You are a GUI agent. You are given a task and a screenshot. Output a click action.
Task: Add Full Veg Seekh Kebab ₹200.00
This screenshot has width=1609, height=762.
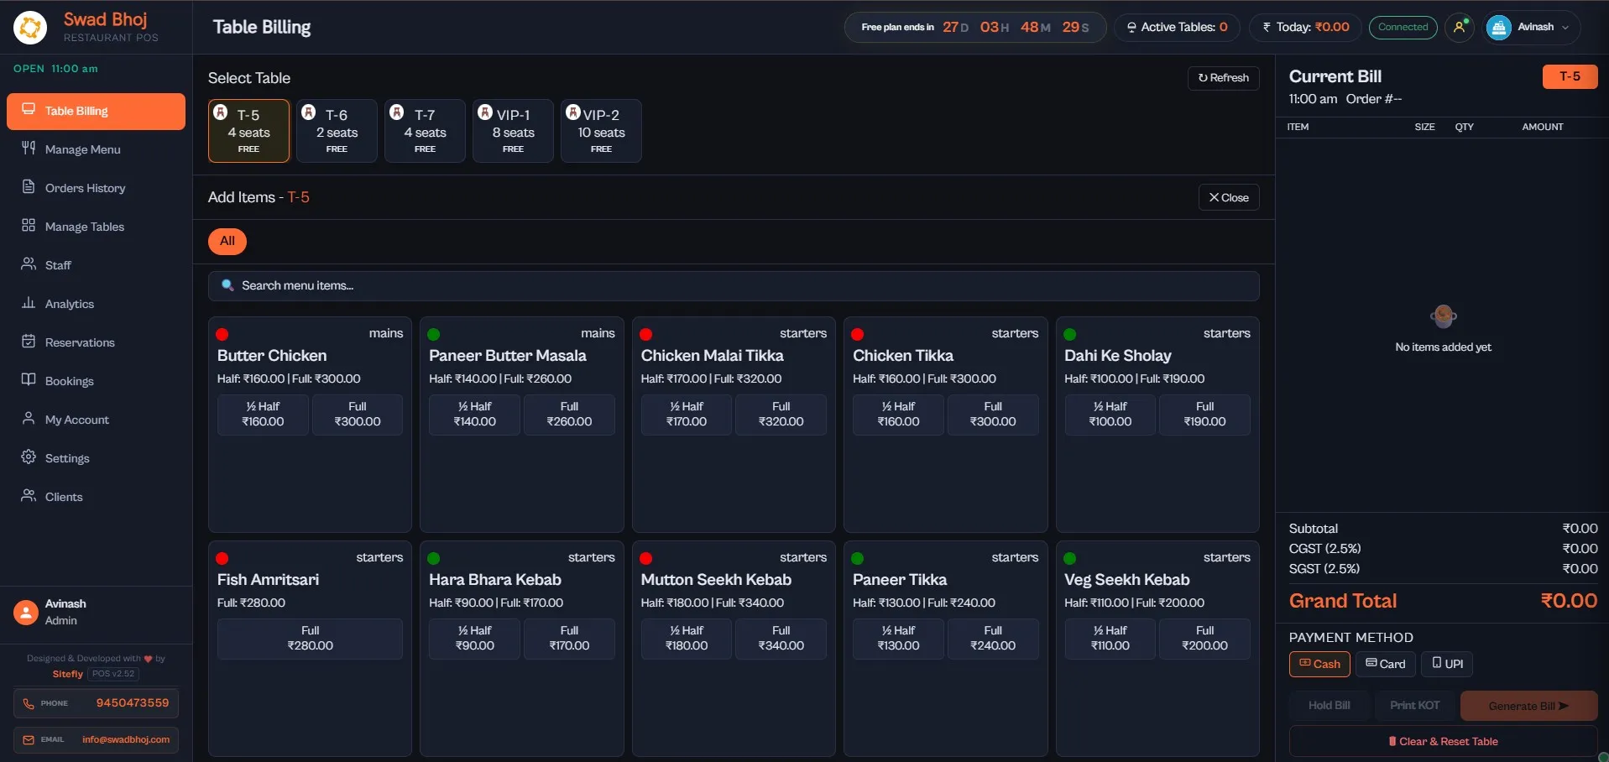click(x=1204, y=639)
